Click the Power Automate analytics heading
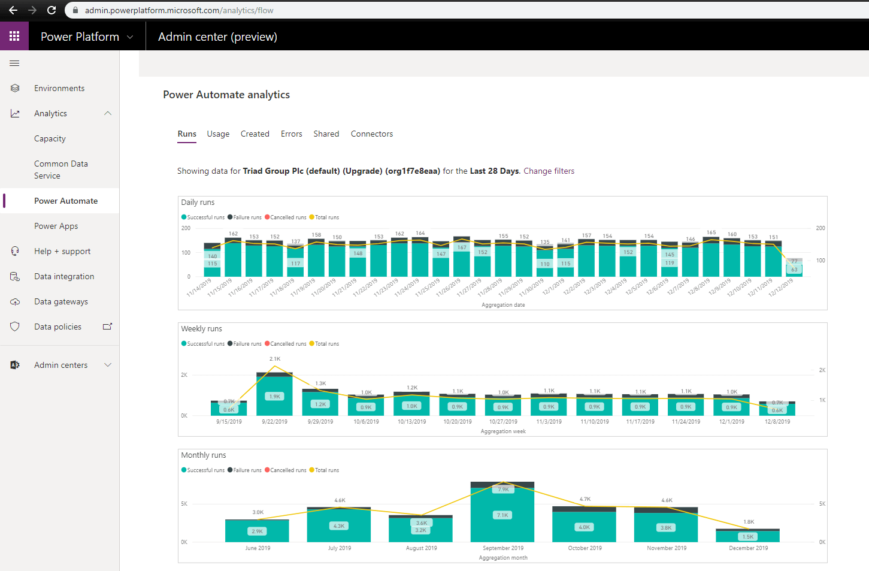The image size is (869, 571). pyautogui.click(x=226, y=95)
